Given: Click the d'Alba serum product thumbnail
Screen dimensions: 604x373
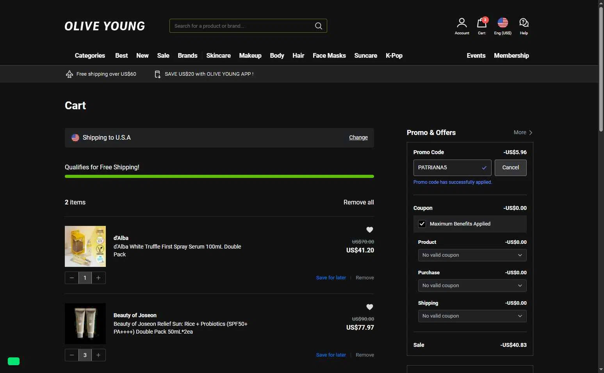Looking at the screenshot, I should 85,246.
